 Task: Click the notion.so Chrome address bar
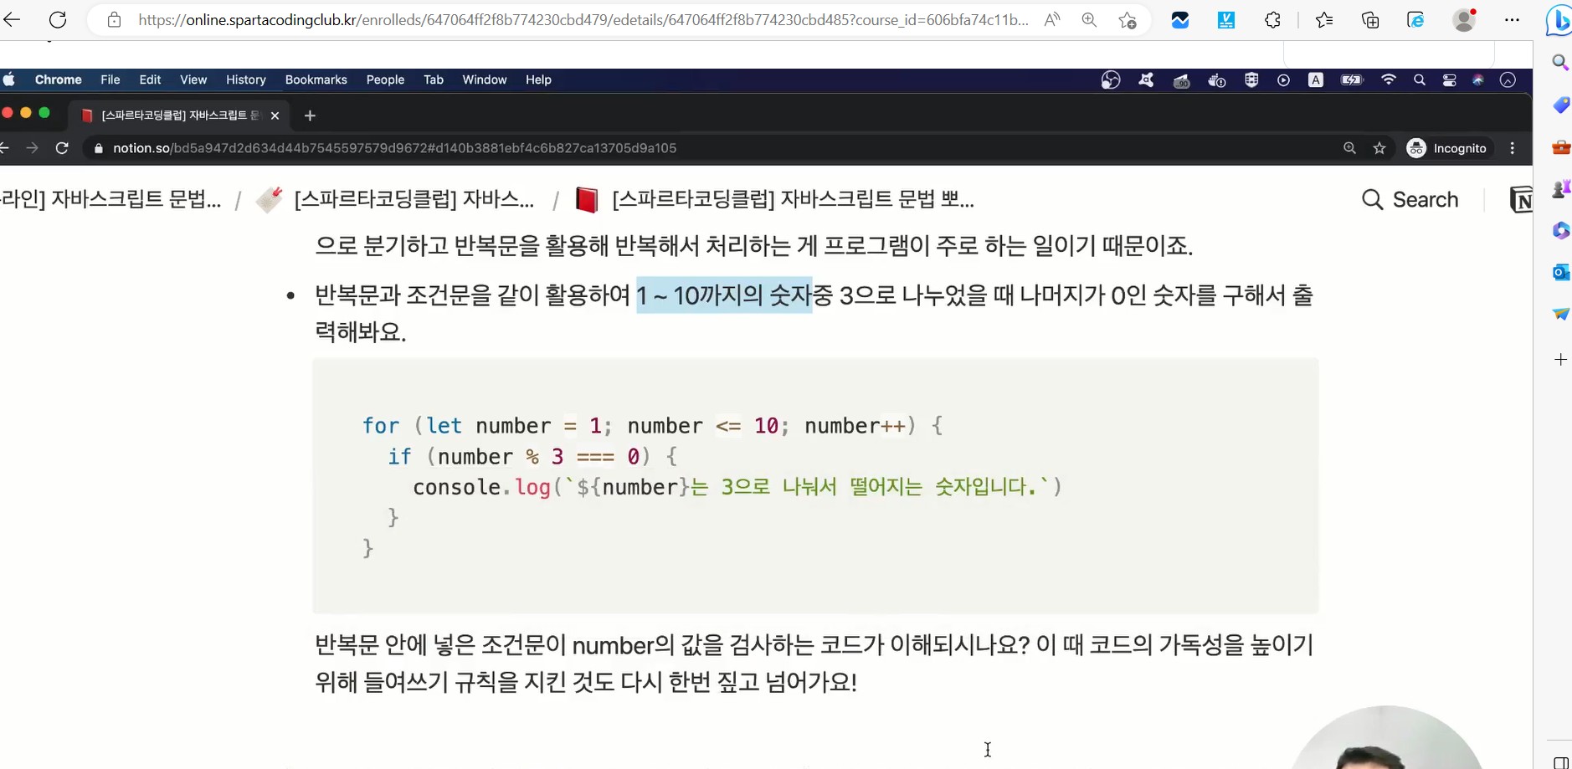[x=394, y=148]
